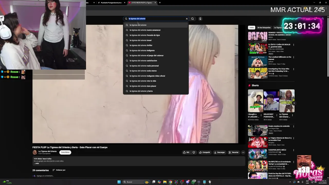Open NOFAP 'Me INFILTRO' video thumbnail
The width and height of the screenshot is (329, 185).
click(258, 166)
